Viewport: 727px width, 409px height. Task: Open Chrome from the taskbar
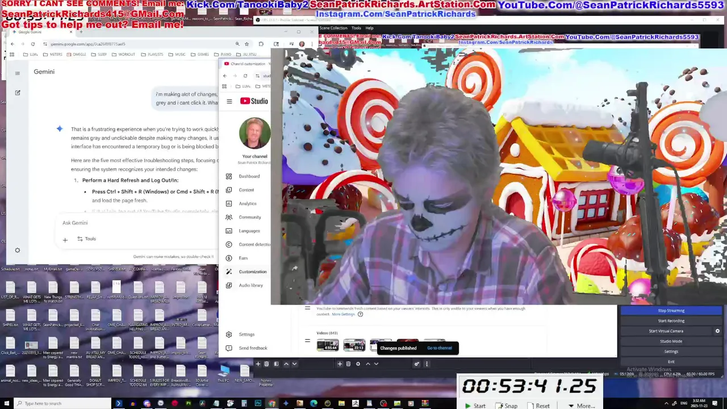(x=272, y=403)
